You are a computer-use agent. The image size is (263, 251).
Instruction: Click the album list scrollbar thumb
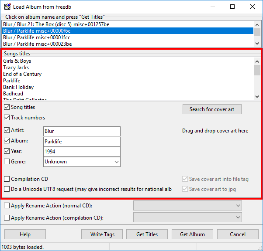click(257, 32)
